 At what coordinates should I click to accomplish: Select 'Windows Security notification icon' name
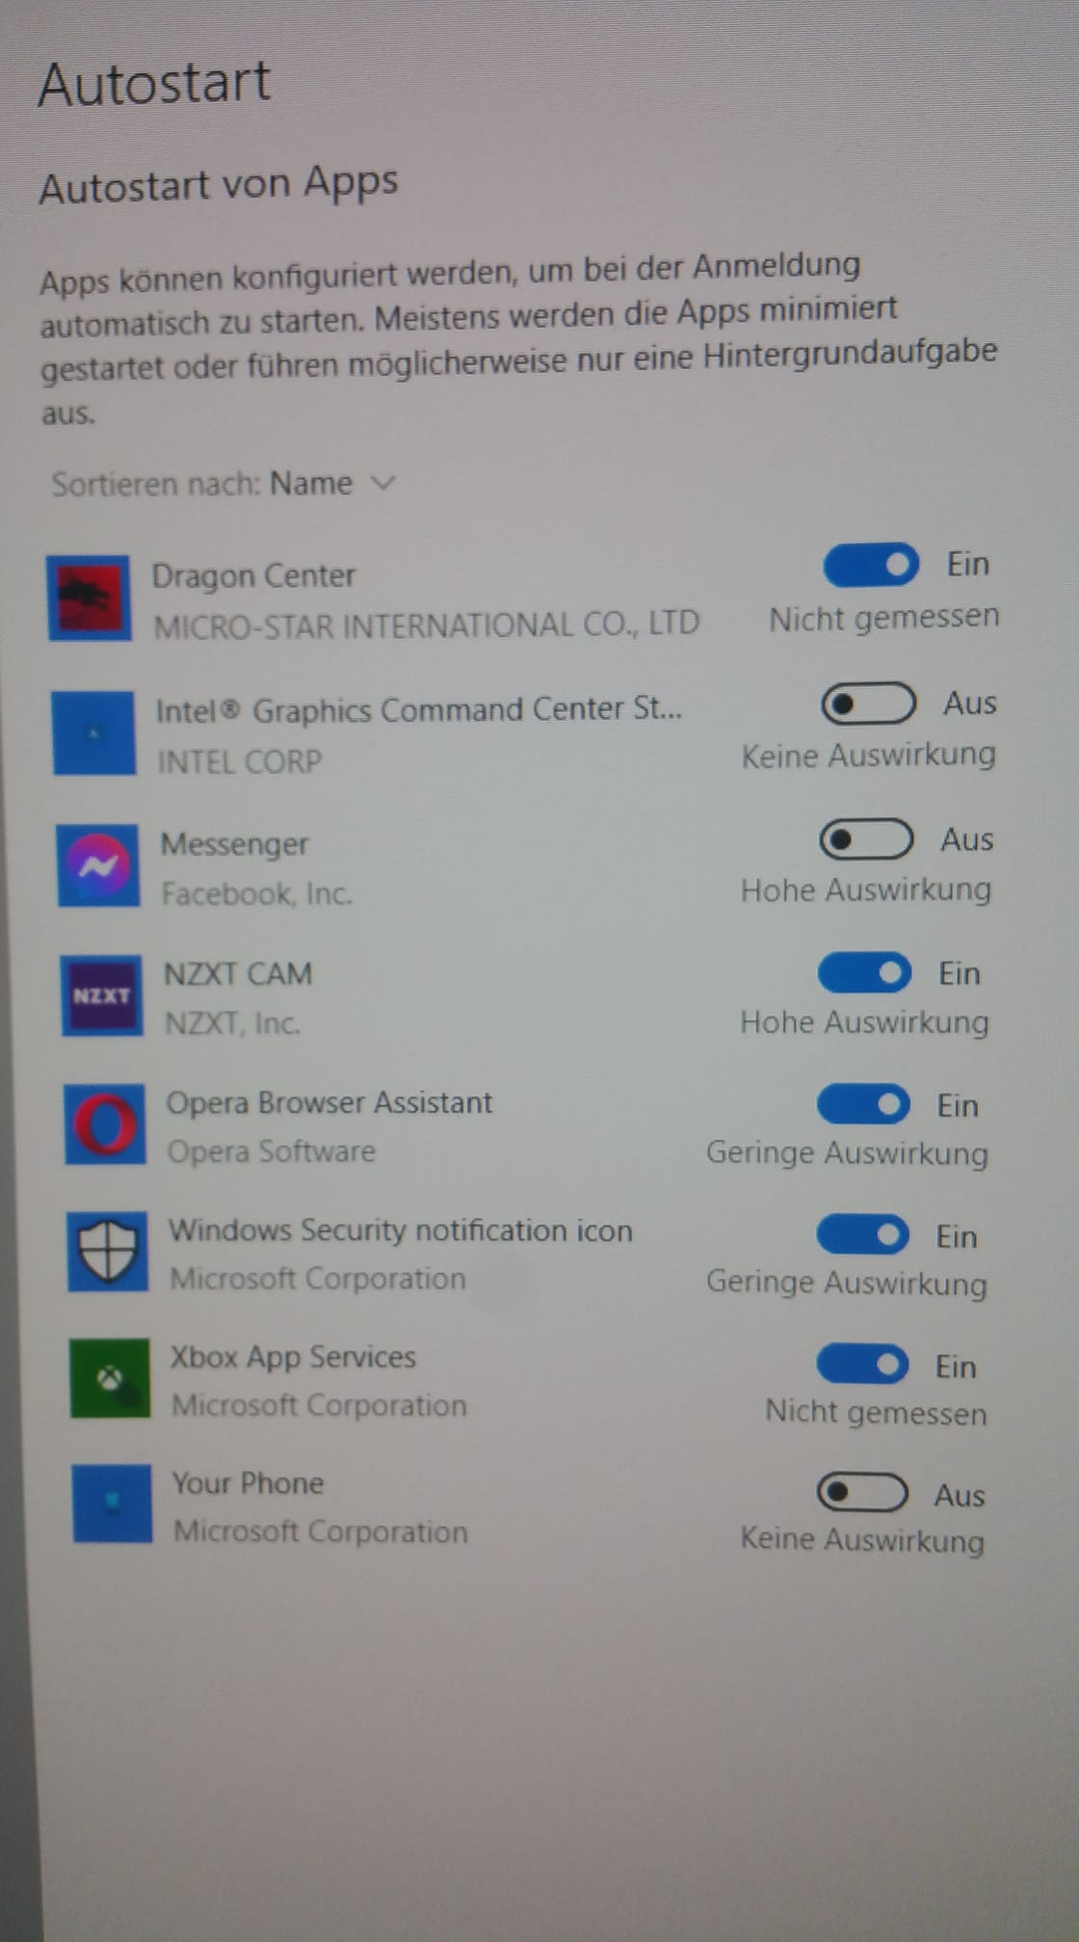click(401, 1231)
